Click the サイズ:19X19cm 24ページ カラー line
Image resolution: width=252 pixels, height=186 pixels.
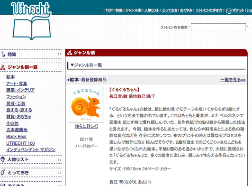(x=140, y=169)
